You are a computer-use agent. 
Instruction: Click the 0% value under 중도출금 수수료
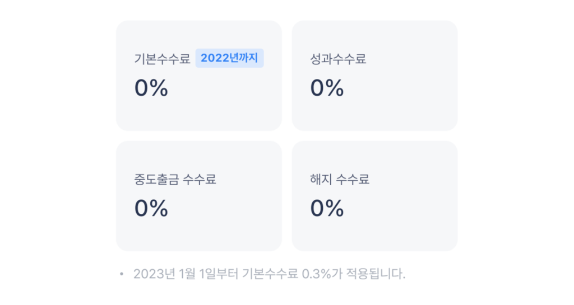(151, 208)
